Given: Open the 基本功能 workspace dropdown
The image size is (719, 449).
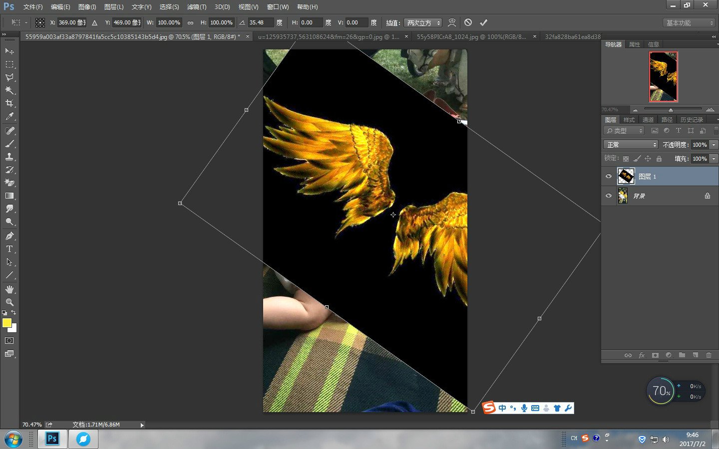Looking at the screenshot, I should [690, 23].
